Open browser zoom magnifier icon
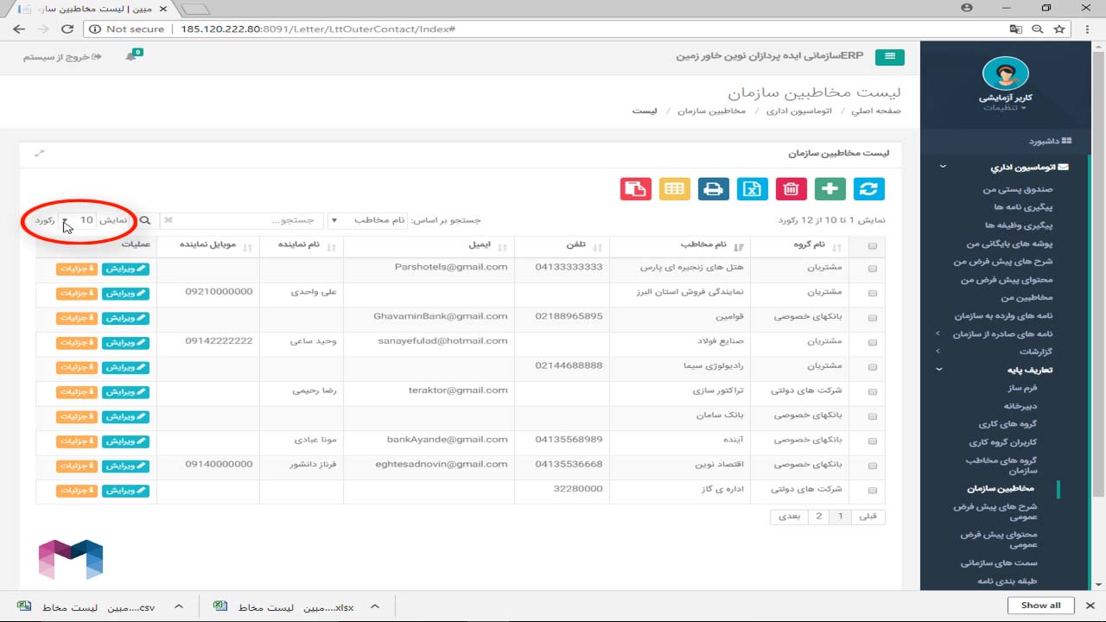This screenshot has width=1106, height=622. tap(1038, 29)
